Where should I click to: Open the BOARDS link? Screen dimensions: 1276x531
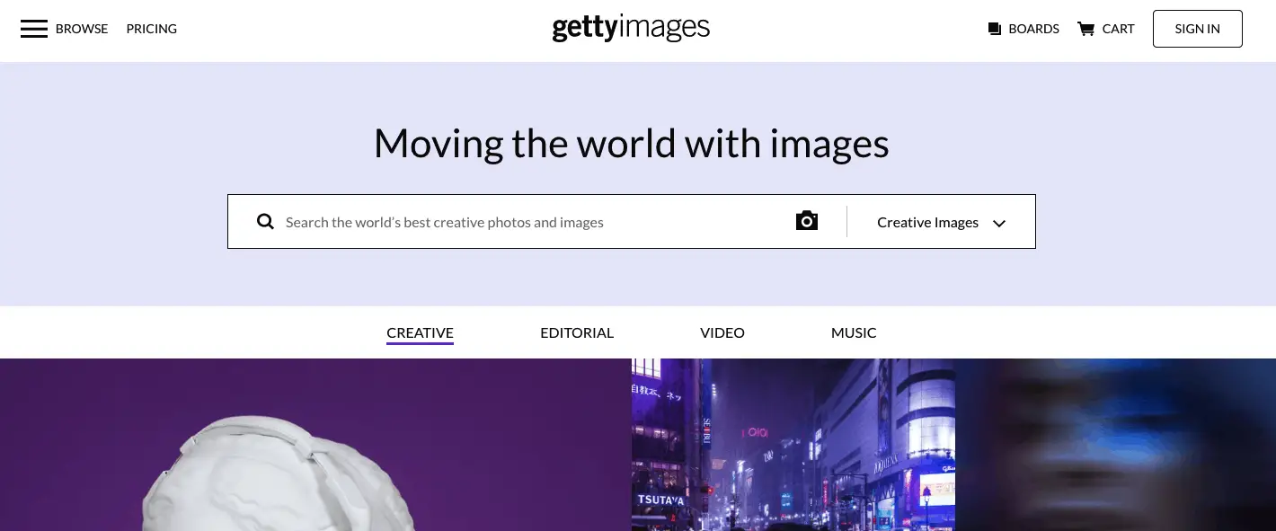(x=1033, y=29)
